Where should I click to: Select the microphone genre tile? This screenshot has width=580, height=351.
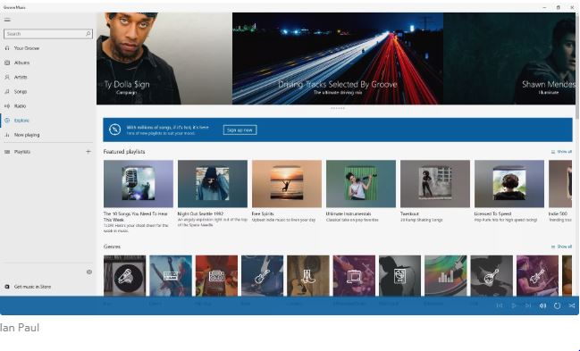pos(124,276)
